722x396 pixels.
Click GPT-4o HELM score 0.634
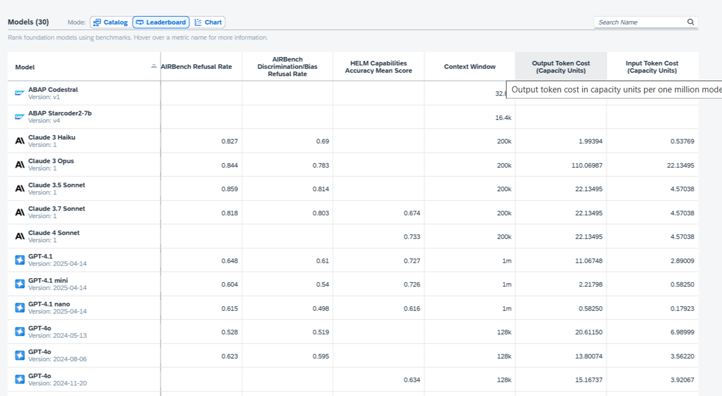[412, 380]
